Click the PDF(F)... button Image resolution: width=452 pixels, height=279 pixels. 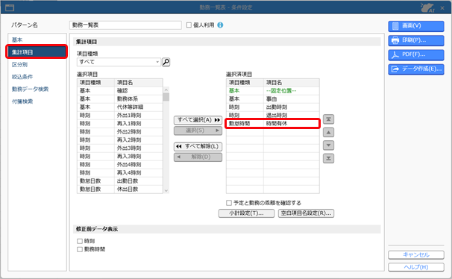(x=416, y=54)
